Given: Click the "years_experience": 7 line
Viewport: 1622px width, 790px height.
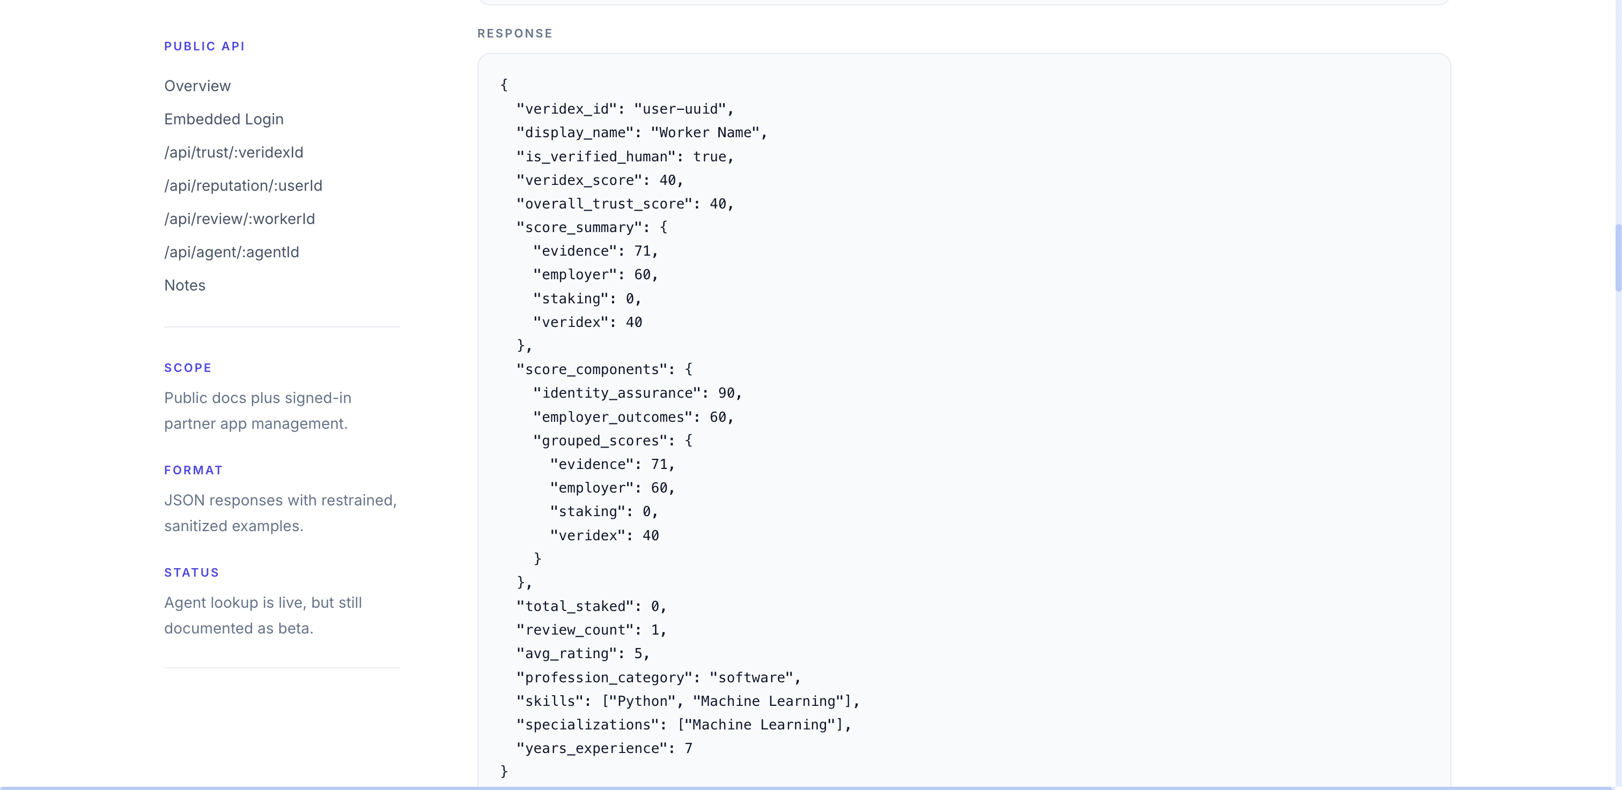Looking at the screenshot, I should point(604,749).
